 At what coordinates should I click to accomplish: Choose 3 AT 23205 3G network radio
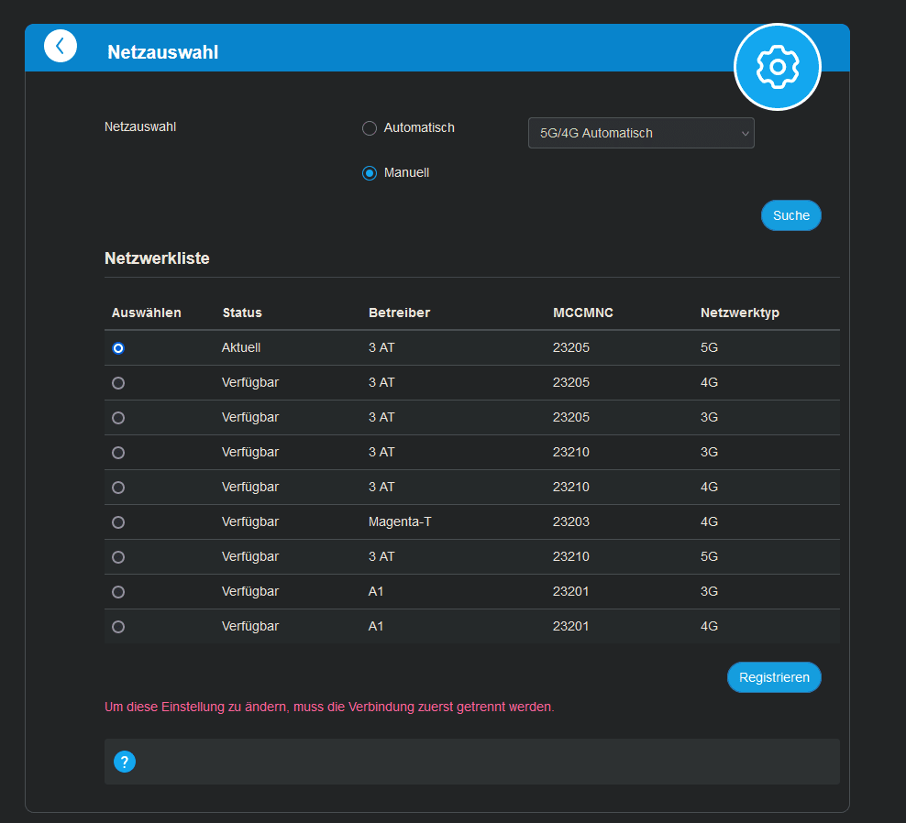pyautogui.click(x=118, y=418)
